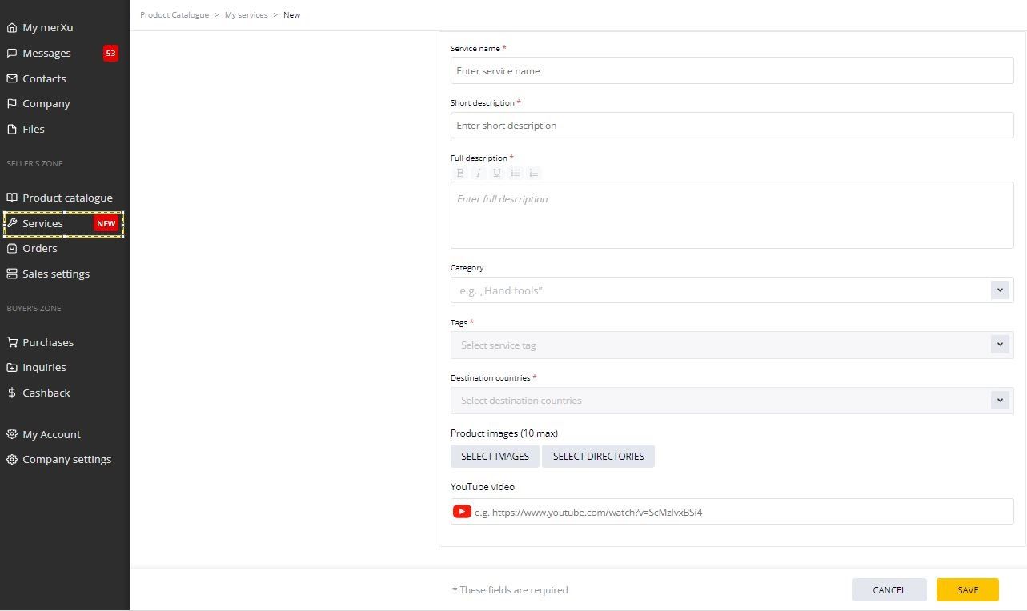1027x611 pixels.
Task: Click the New breadcrumb item
Action: click(292, 15)
